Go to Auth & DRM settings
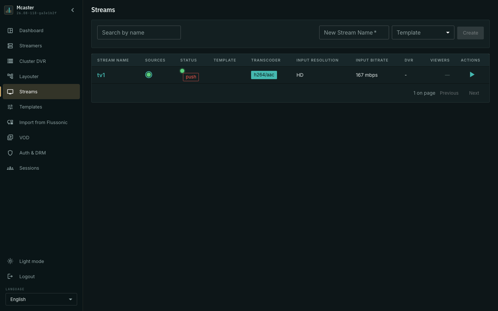Screen dimensions: 498x311 click(41, 153)
